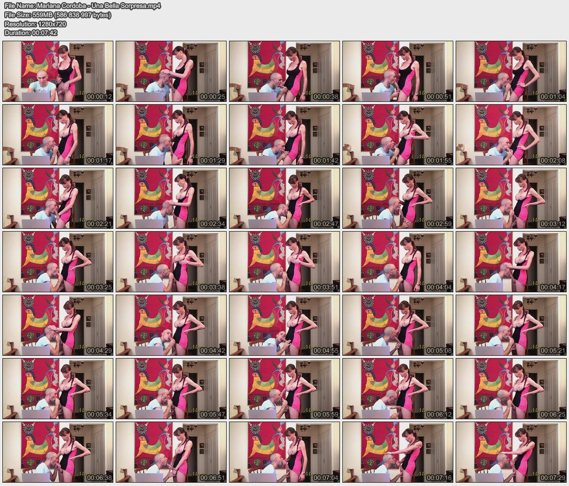Pick the frame labeled 00:01:29
This screenshot has height=486, width=569.
[171, 135]
